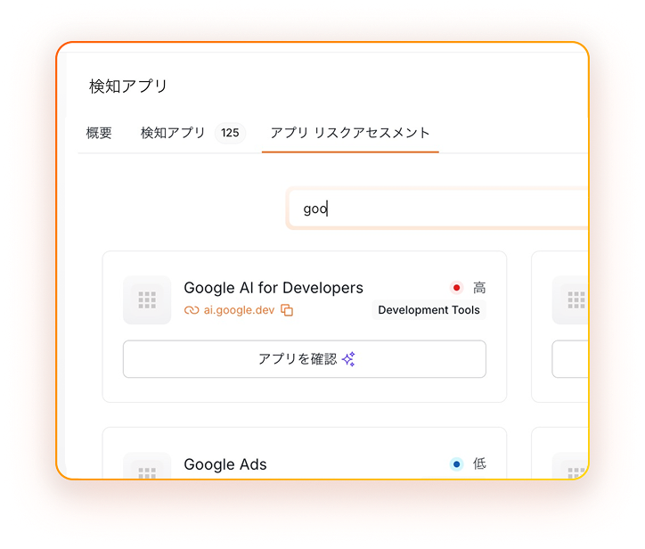Click the アプリを確認 button
Viewport: 645px width, 549px height.
click(305, 359)
